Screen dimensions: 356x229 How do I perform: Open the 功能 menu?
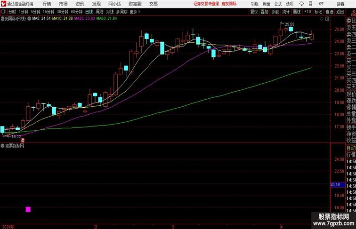(x=254, y=4)
